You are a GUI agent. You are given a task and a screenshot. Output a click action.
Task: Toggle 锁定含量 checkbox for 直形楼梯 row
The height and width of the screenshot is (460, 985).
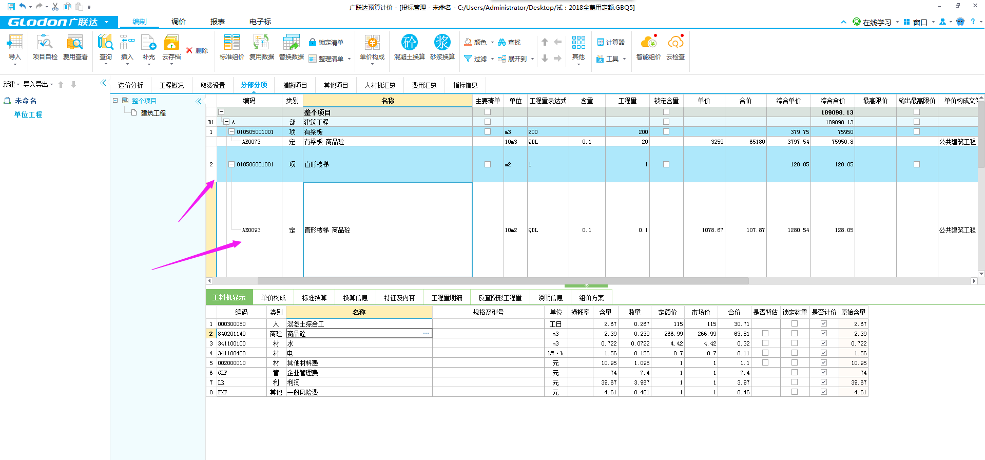point(666,164)
